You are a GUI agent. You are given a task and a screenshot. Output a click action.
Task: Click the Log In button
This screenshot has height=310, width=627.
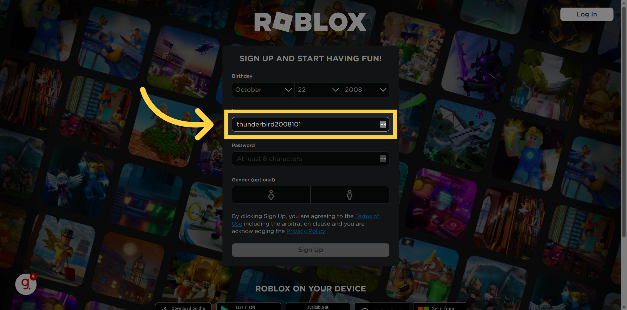[x=587, y=14]
